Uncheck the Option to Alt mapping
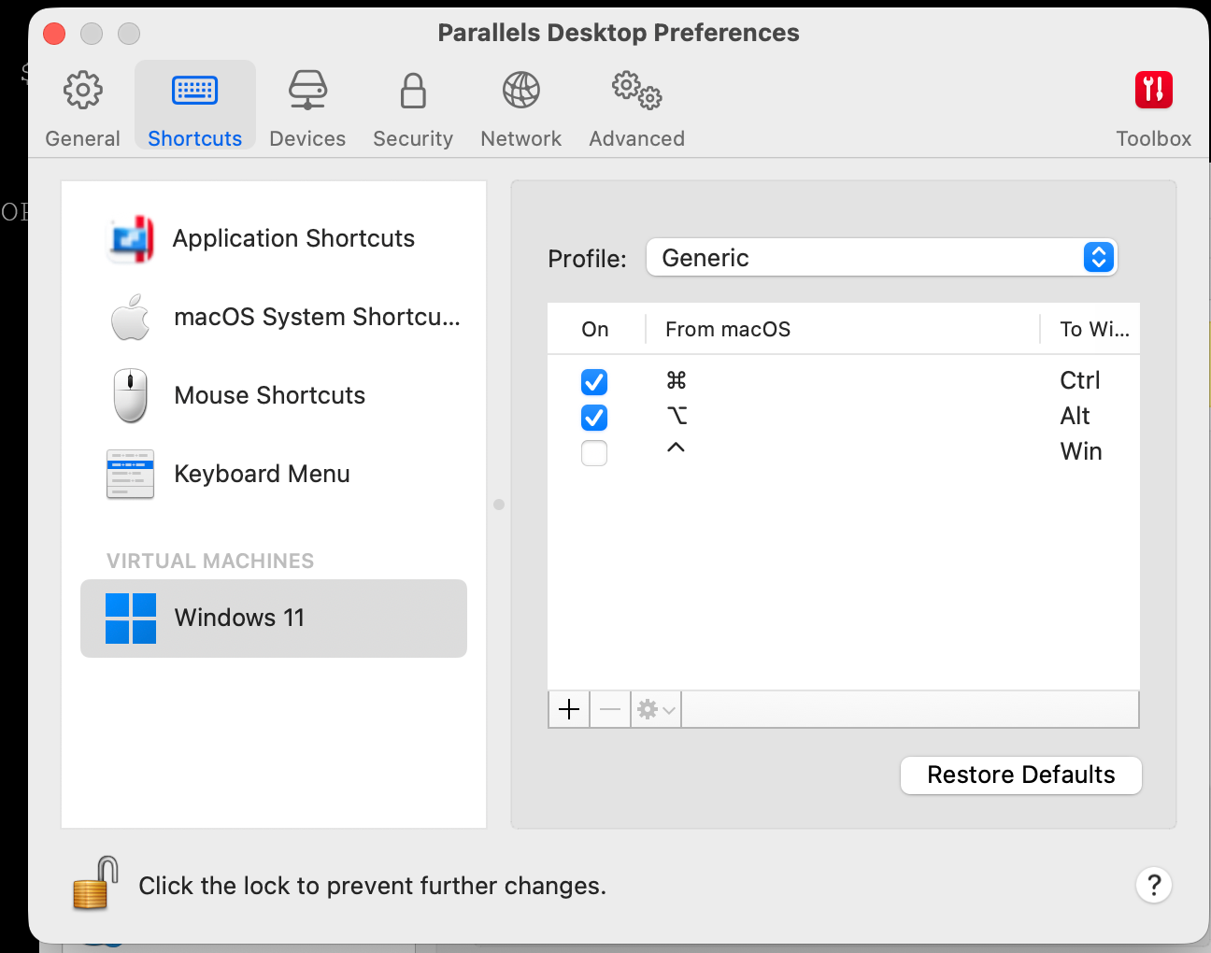Image resolution: width=1211 pixels, height=953 pixels. [594, 417]
